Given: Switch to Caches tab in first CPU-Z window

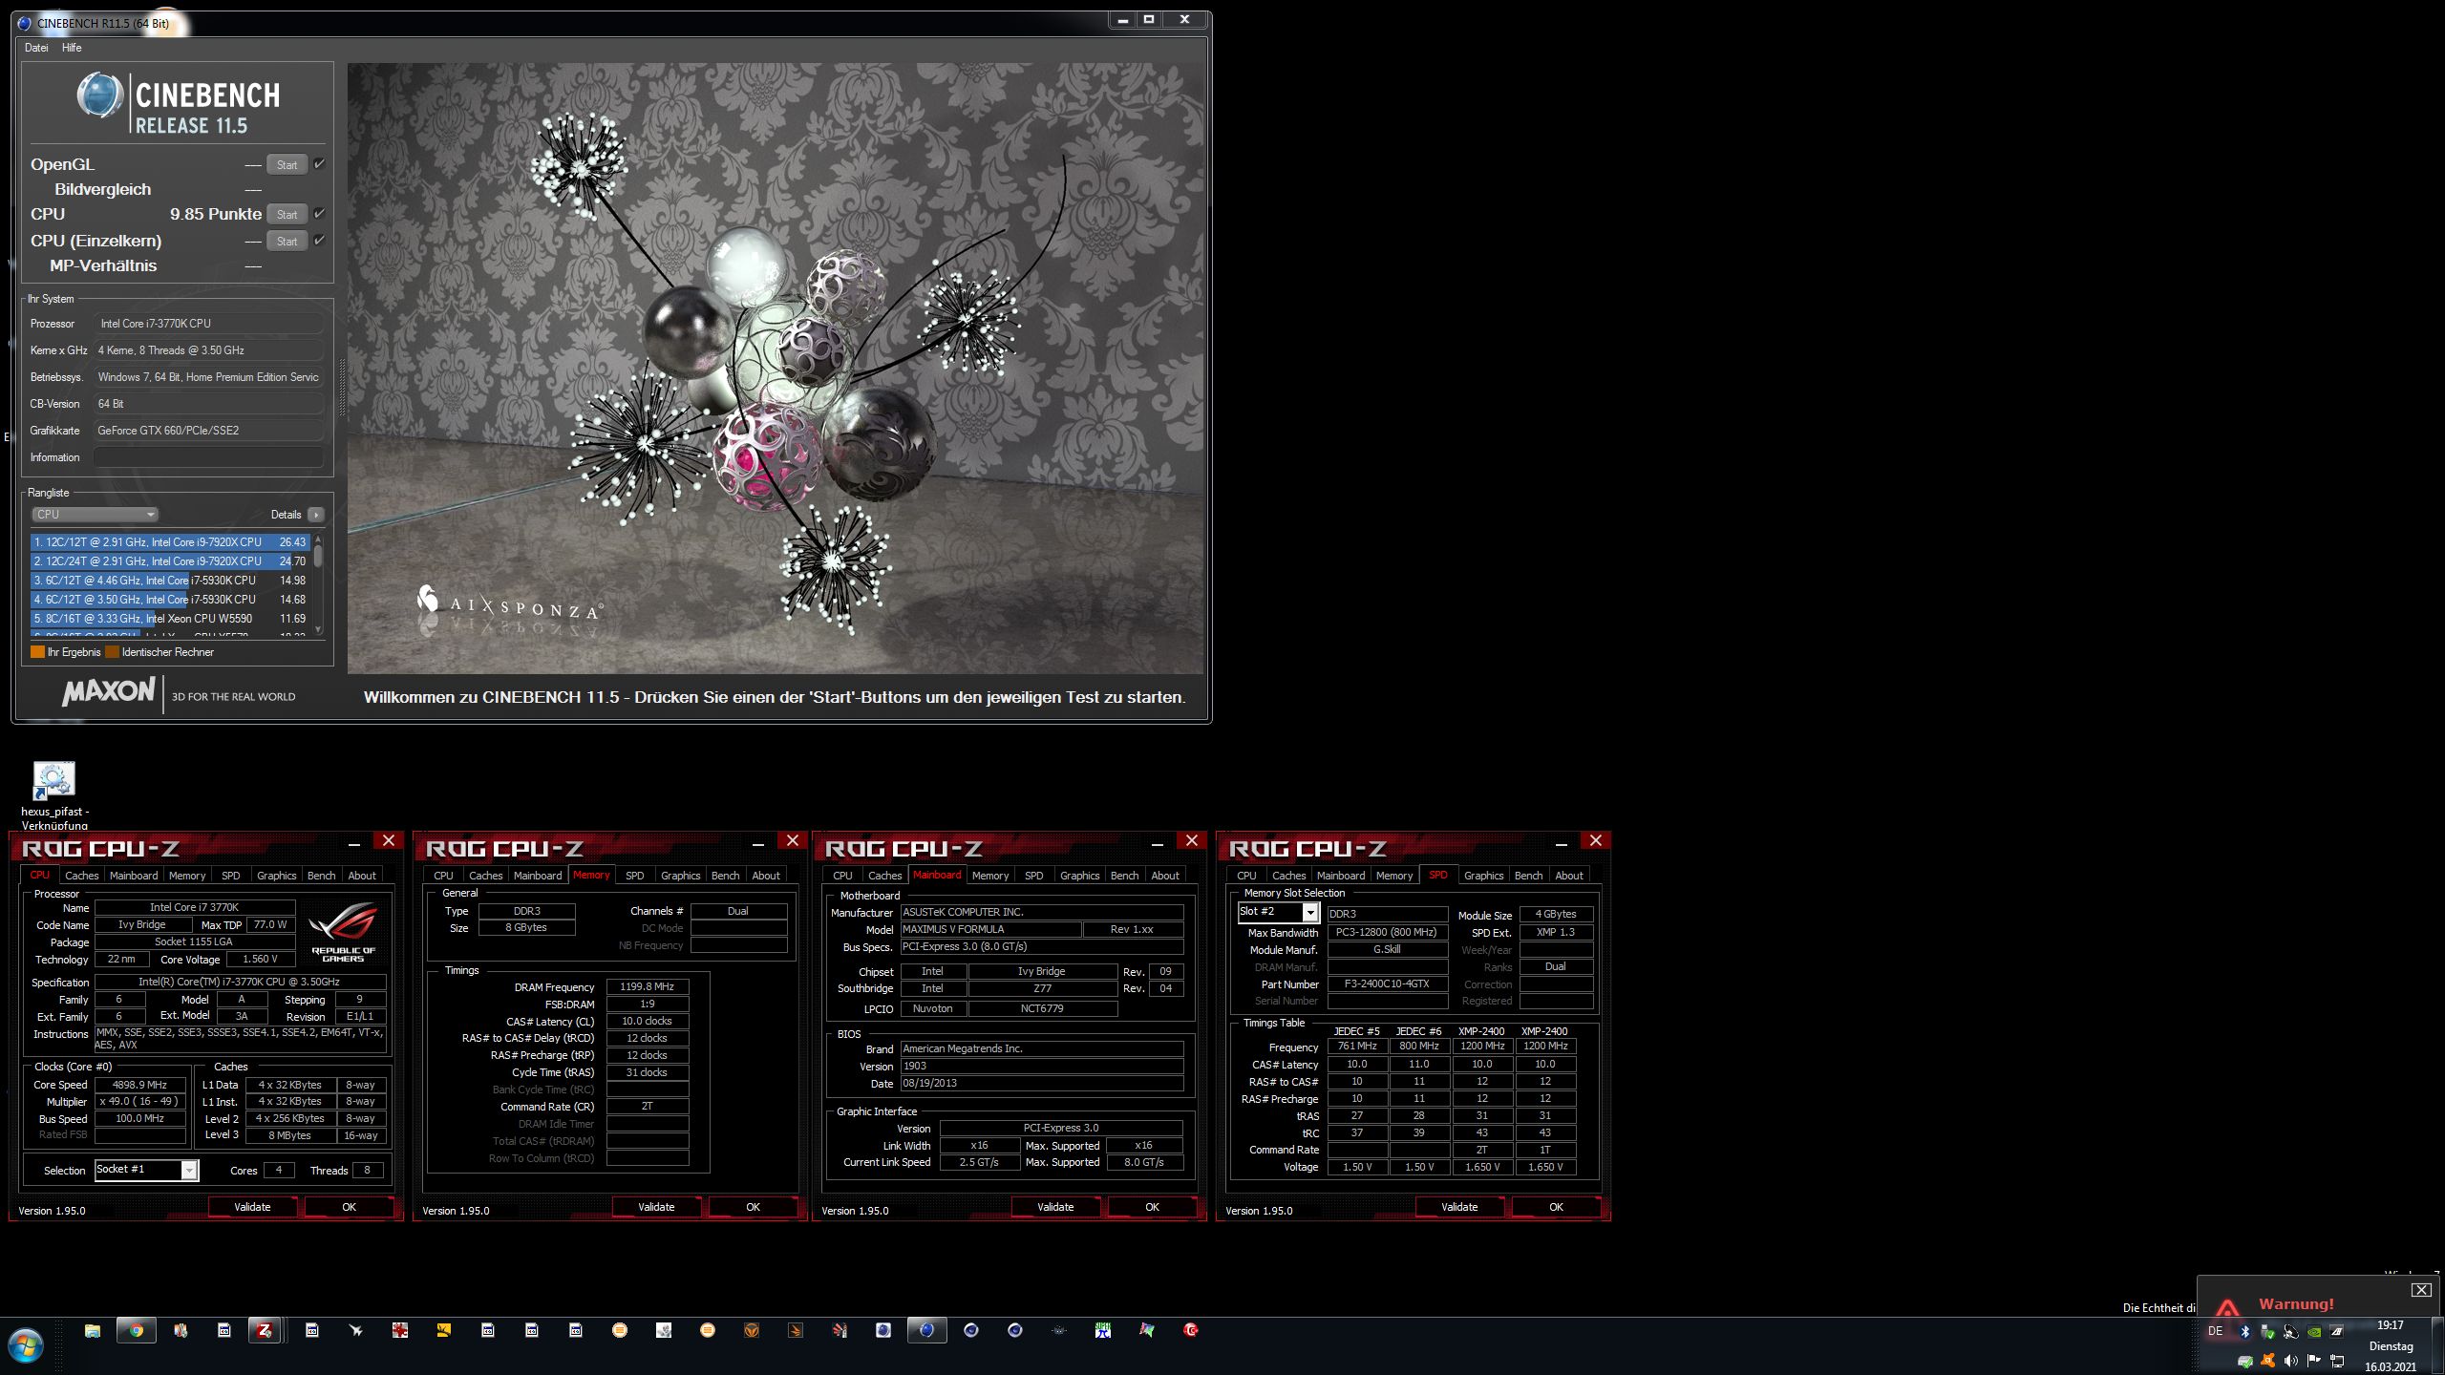Looking at the screenshot, I should click(82, 876).
